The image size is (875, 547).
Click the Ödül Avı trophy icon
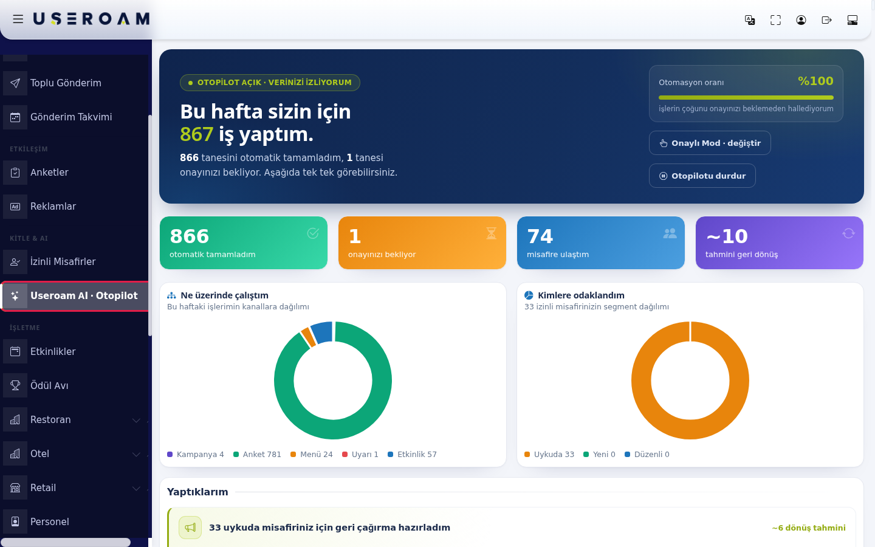(15, 385)
